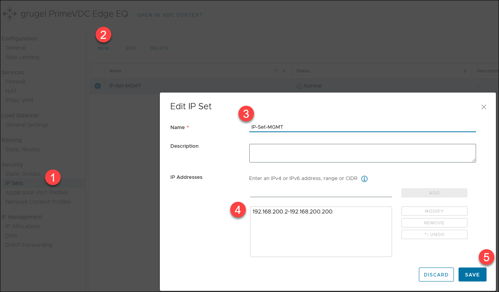Focus the Description text area
The width and height of the screenshot is (499, 292).
click(x=362, y=153)
